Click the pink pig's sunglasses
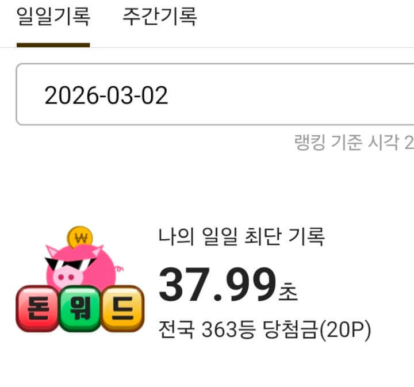Image resolution: width=414 pixels, height=387 pixels. (x=70, y=264)
